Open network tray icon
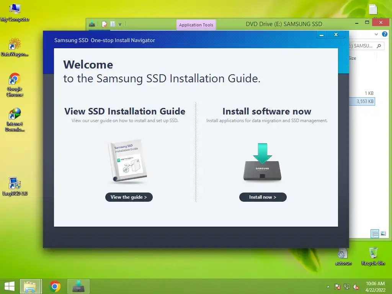 pos(347,287)
